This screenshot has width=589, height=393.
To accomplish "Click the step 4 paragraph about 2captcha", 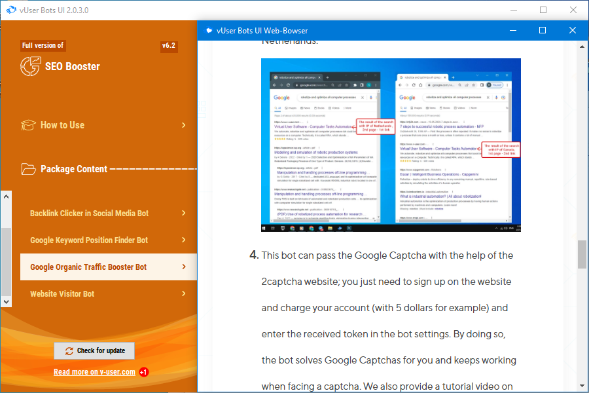I will (x=389, y=321).
